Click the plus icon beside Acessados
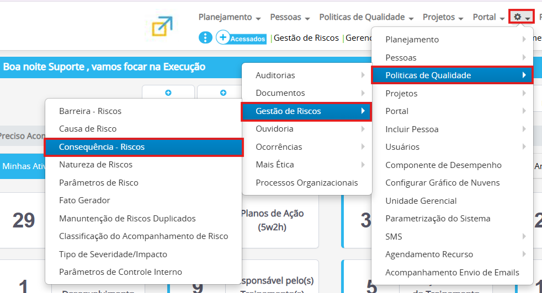 click(x=223, y=37)
